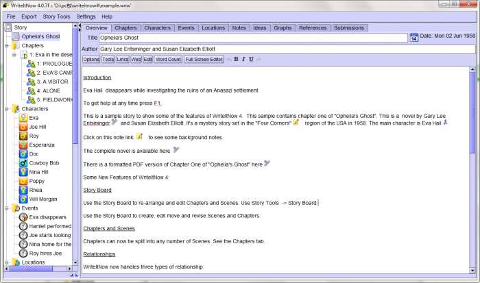
Task: Click the Joe starts looking event icon
Action: tap(23, 235)
